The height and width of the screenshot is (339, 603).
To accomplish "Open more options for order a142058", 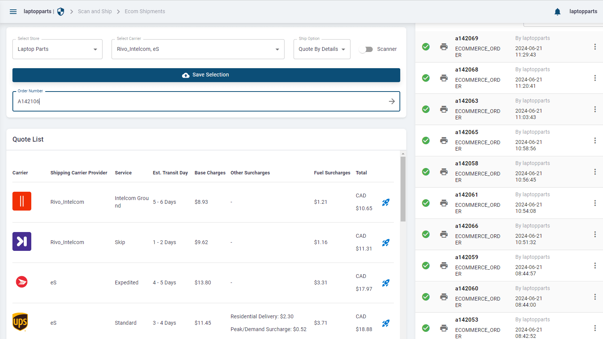I will (595, 172).
